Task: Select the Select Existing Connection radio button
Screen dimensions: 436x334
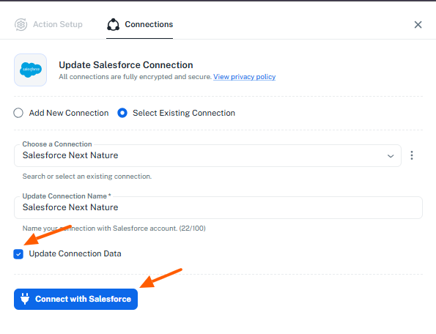Action: coord(122,113)
